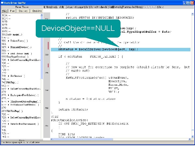Click the highlighted IoCallDriver(DeviceObject, irp) line
This screenshot has height=146, width=195.
121,49
